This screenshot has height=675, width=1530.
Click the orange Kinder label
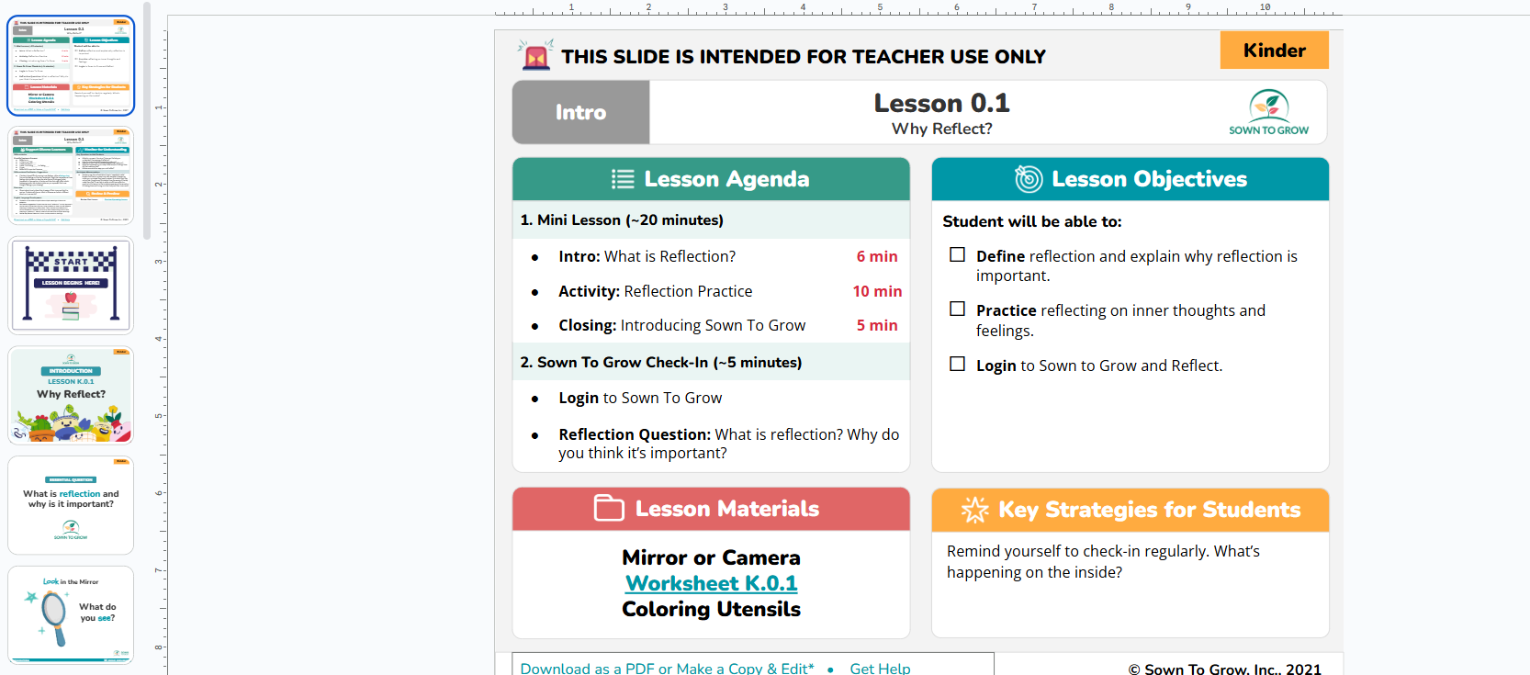coord(1274,51)
